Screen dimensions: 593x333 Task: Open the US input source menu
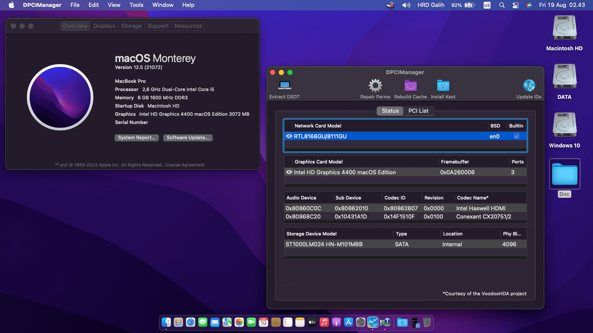(487, 5)
